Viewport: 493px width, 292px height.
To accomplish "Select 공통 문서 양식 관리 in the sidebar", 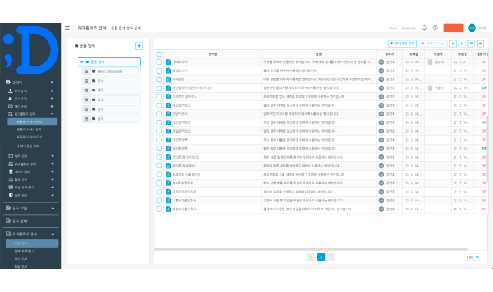I will click(x=32, y=122).
